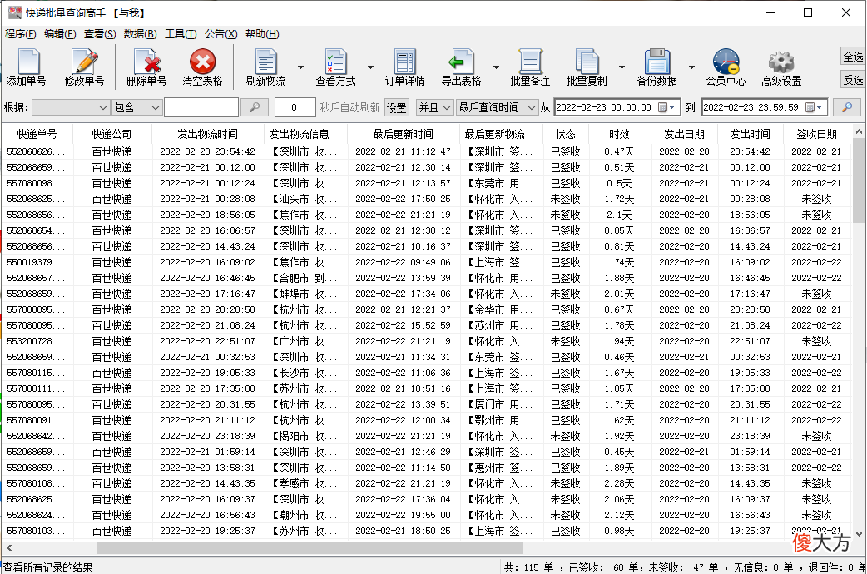The image size is (867, 574).
Task: Click send time 2022-02-20 23:54:42 cell
Action: point(207,151)
